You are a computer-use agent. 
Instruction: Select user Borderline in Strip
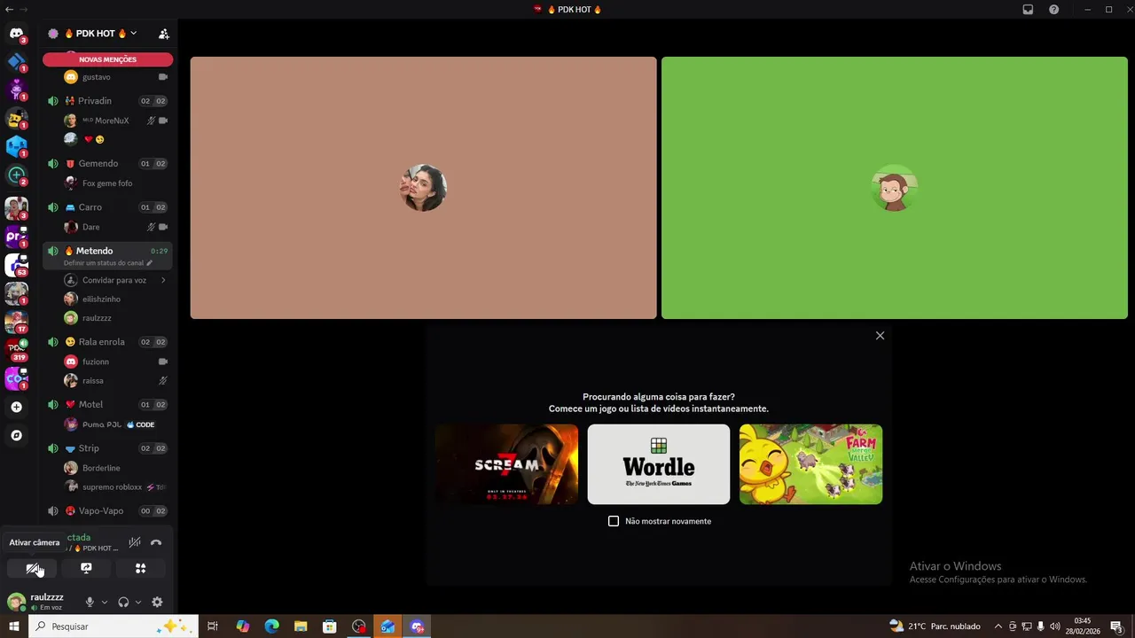[115, 468]
